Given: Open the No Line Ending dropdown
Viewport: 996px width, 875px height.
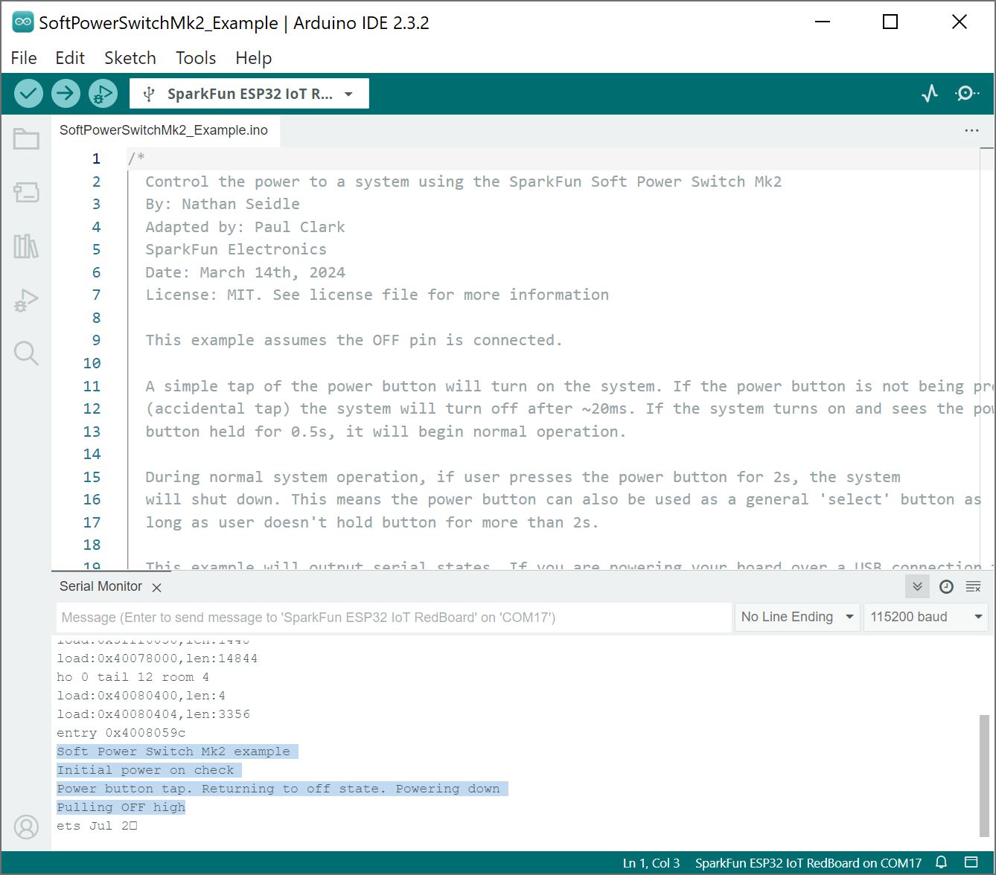Looking at the screenshot, I should (797, 617).
